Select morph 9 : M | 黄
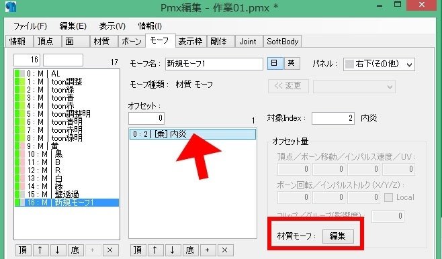Screen dimensions: 442x259 tap(67, 146)
